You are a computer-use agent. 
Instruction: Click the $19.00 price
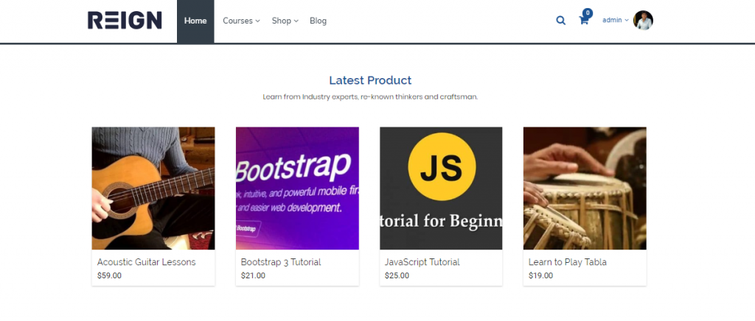[x=540, y=276]
